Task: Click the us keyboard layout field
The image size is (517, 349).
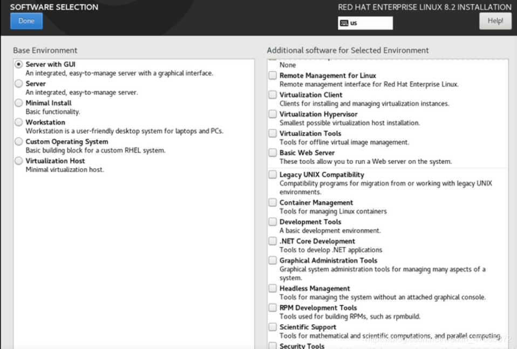Action: pyautogui.click(x=365, y=23)
